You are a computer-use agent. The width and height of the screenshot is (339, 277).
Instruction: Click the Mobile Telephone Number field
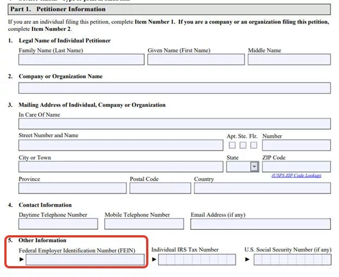(144, 224)
